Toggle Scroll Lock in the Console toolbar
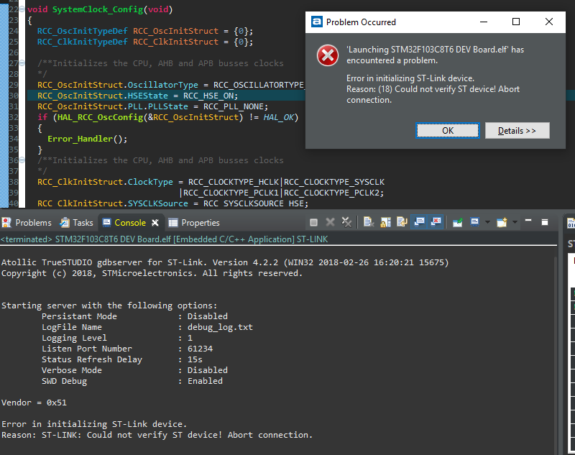Image resolution: width=575 pixels, height=455 pixels. coord(385,222)
